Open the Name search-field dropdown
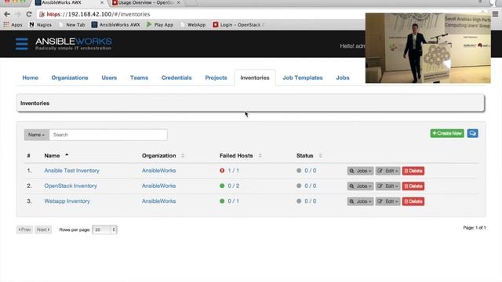 (37, 135)
